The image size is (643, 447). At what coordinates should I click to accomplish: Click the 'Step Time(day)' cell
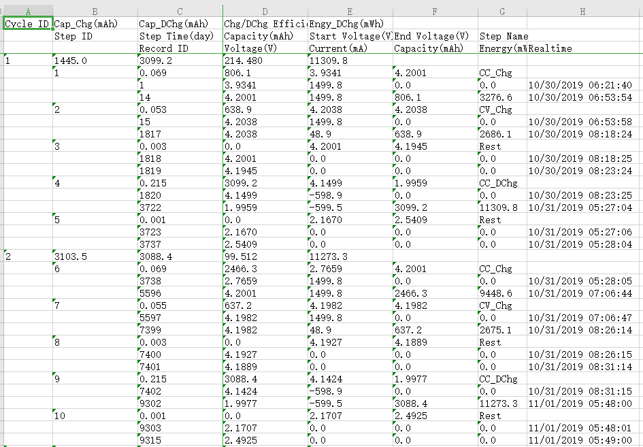pyautogui.click(x=180, y=35)
